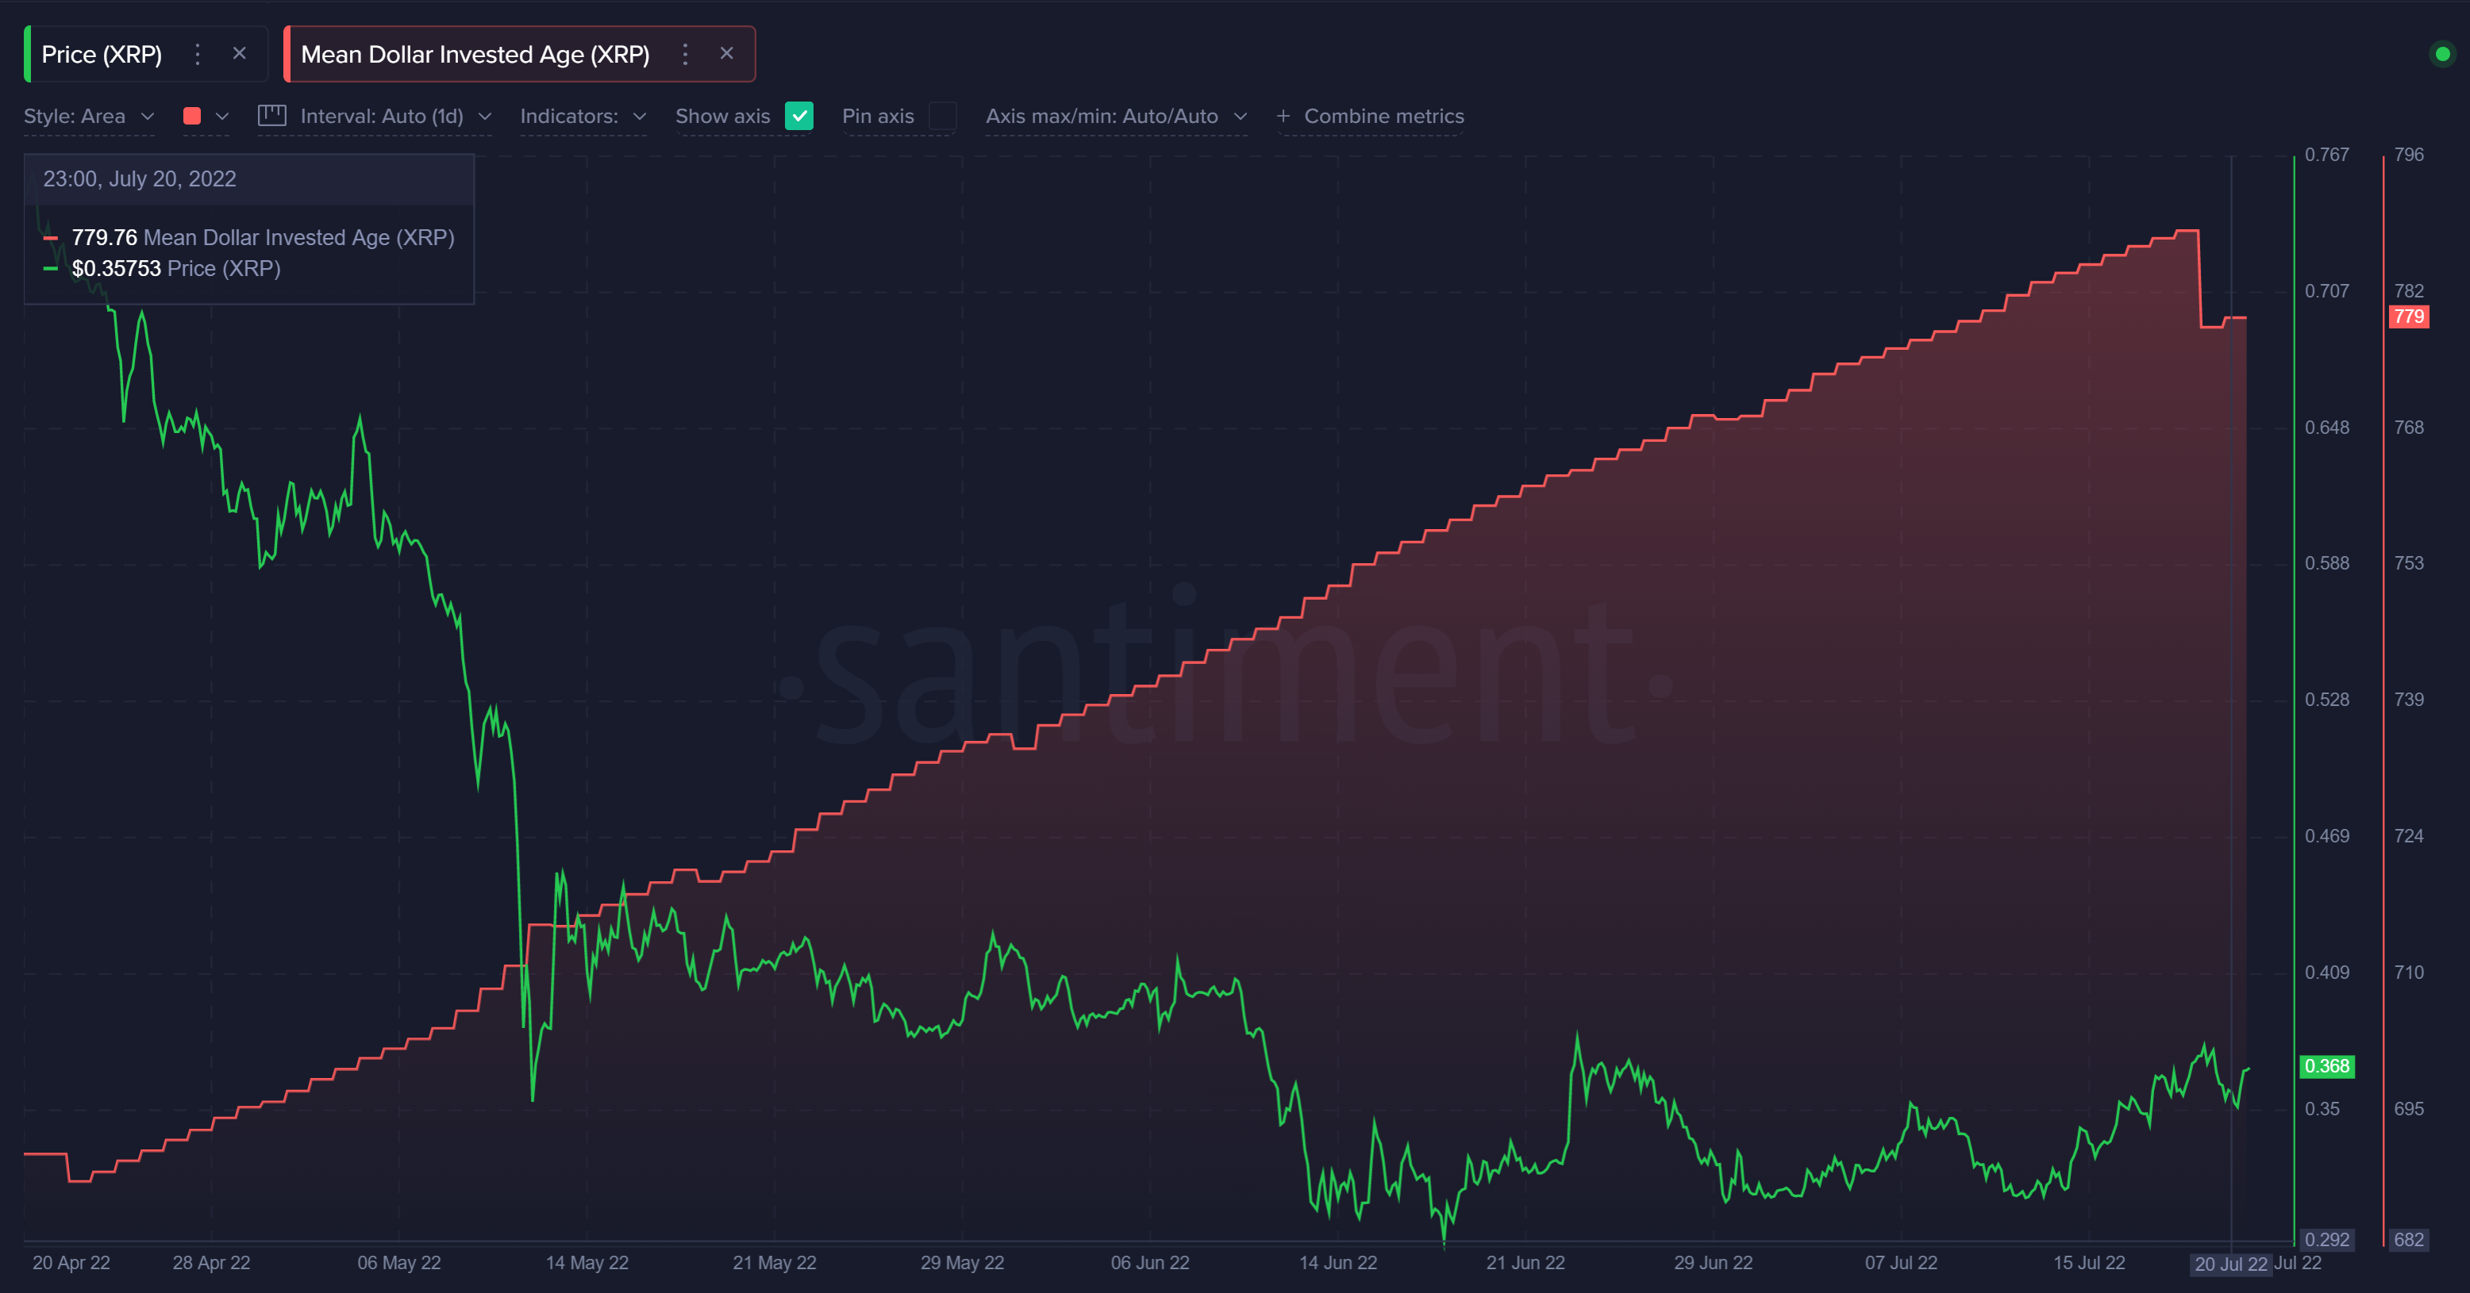This screenshot has height=1293, width=2470.
Task: Click the green live status indicator
Action: pos(2441,55)
